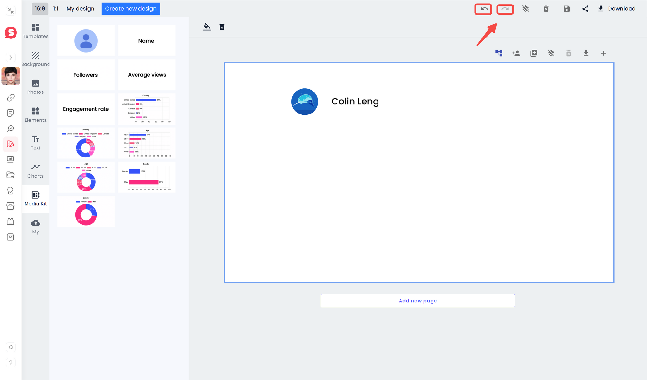The width and height of the screenshot is (647, 380).
Task: Select the 1:1 aspect ratio
Action: (56, 9)
